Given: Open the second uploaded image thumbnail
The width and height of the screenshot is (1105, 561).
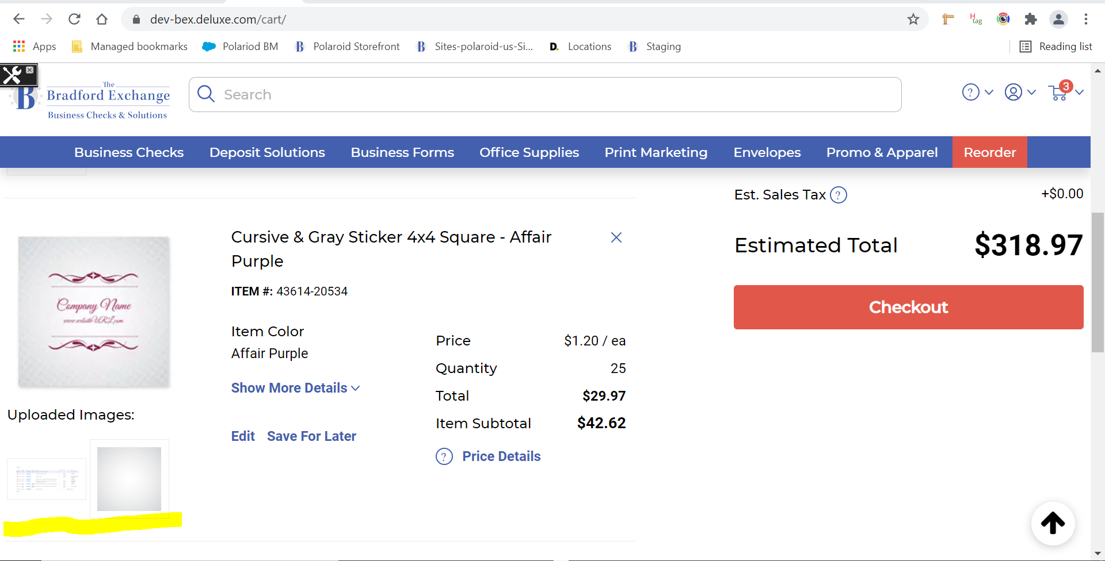Looking at the screenshot, I should [129, 479].
